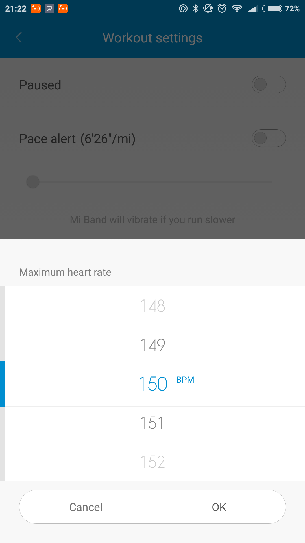Enable the Pace alert switch
305x543 pixels.
point(269,138)
